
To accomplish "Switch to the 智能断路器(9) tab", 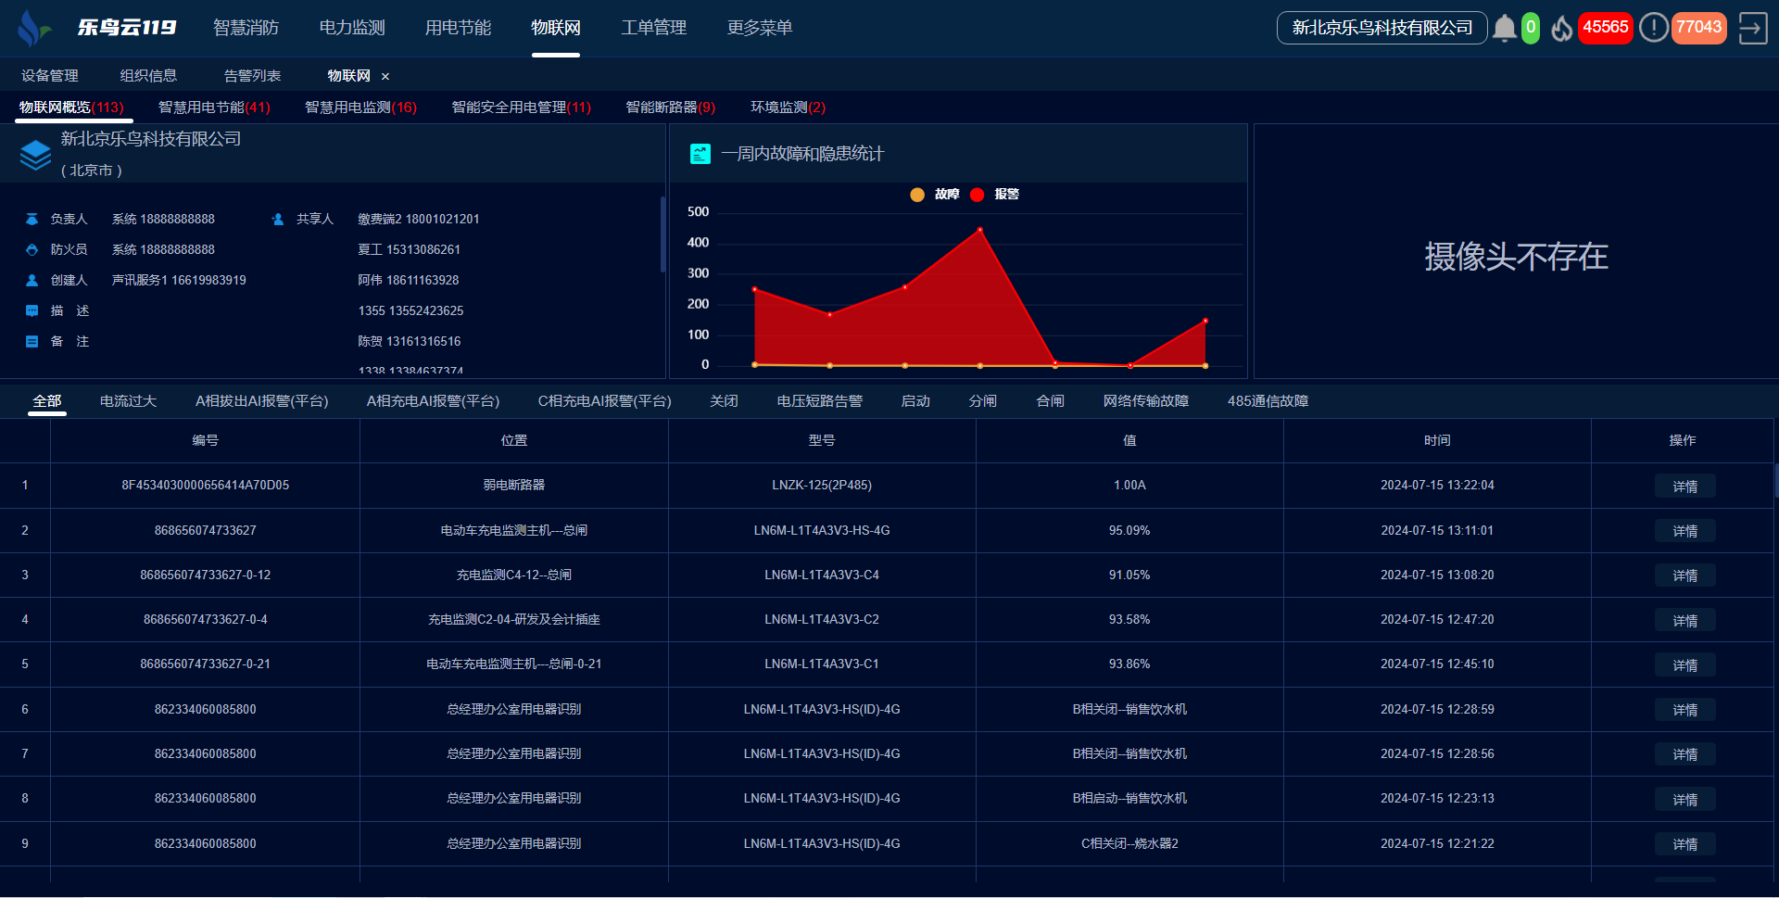I will [x=670, y=108].
